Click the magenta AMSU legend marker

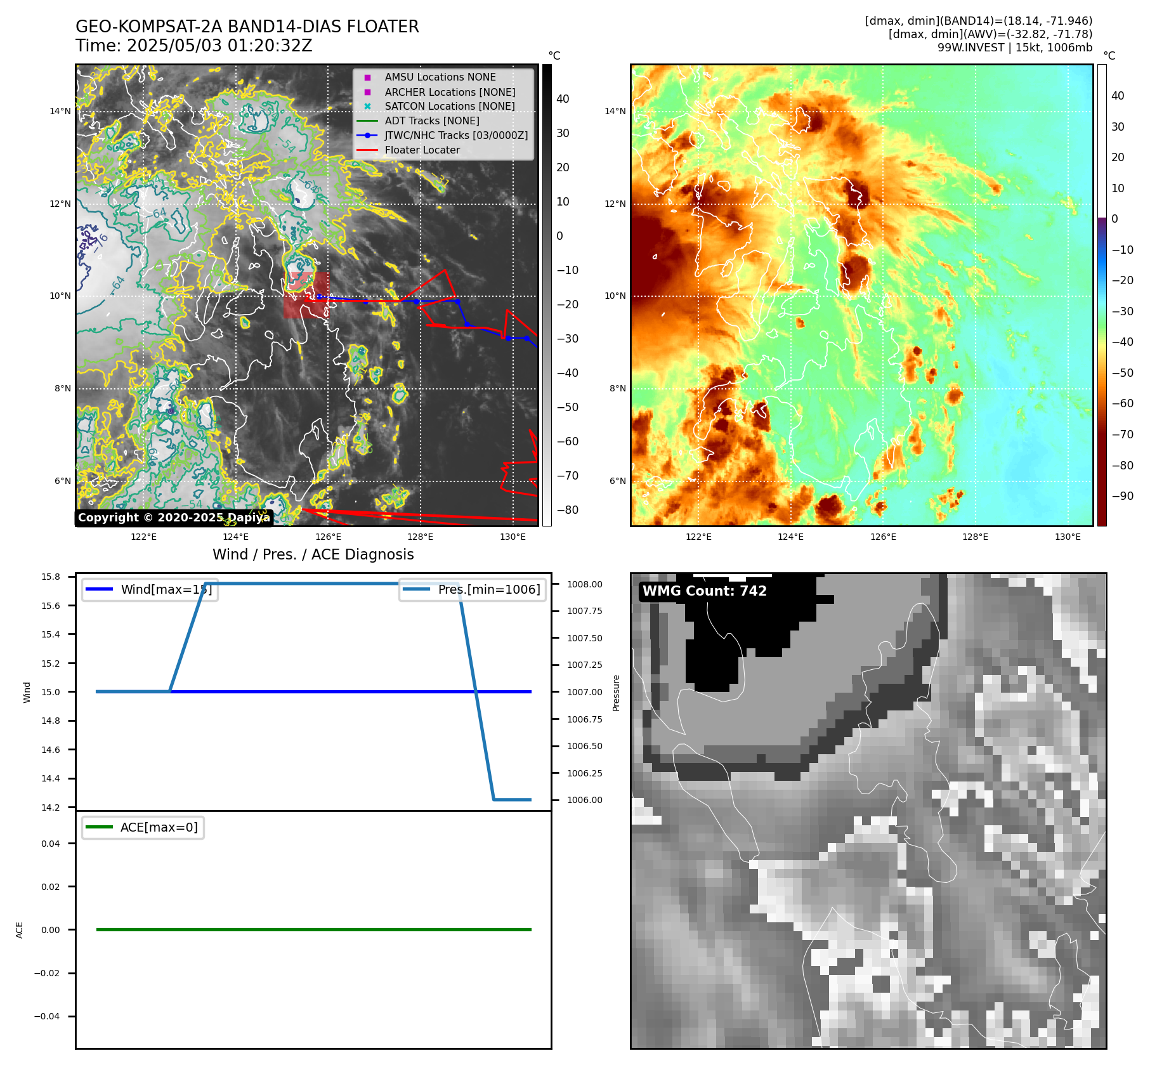click(367, 77)
